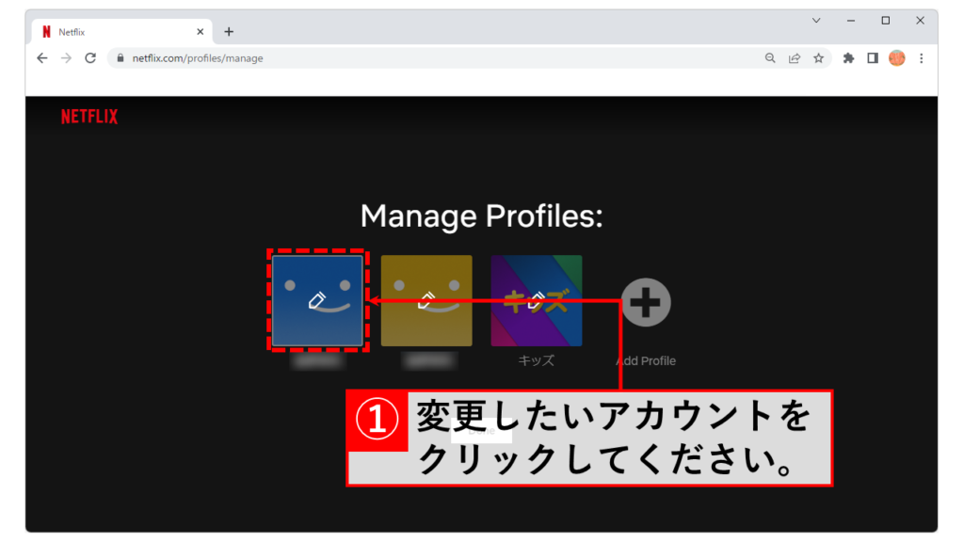This screenshot has height=542, width=964.
Task: Open the キッズ profile for editing
Action: [x=536, y=300]
